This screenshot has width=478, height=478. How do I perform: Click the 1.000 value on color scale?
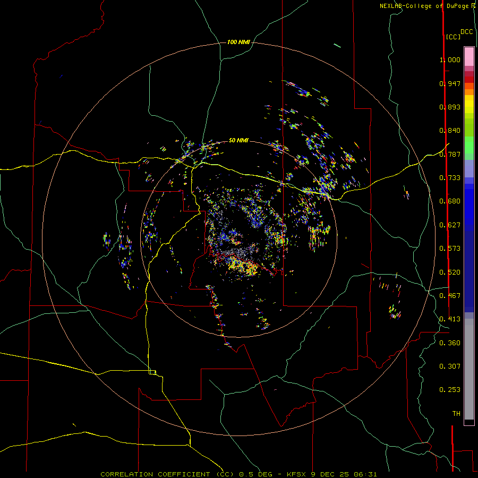click(450, 59)
